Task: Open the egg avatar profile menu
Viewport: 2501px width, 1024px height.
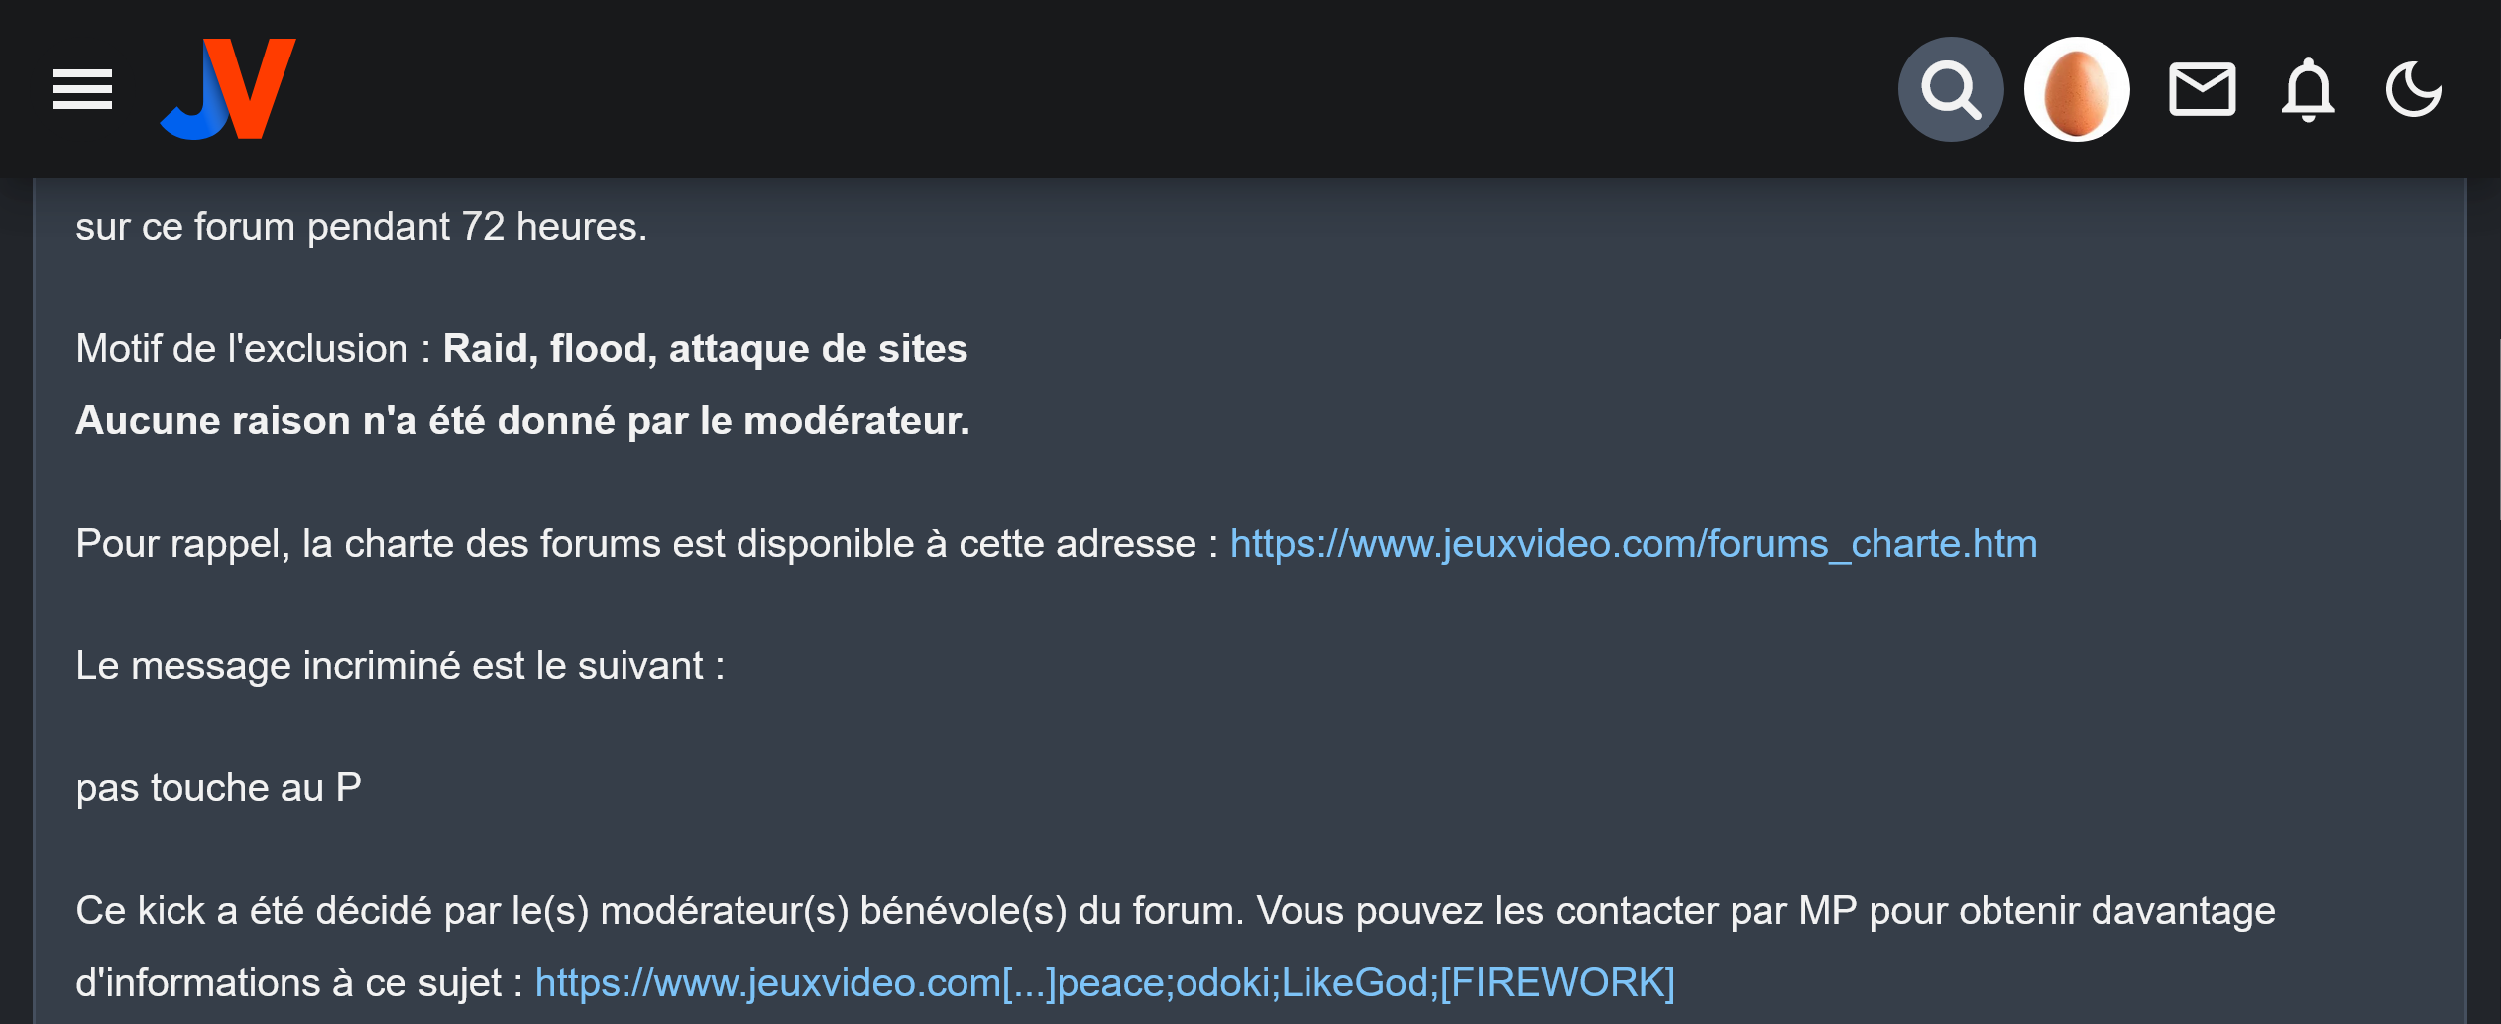Action: [x=2077, y=89]
